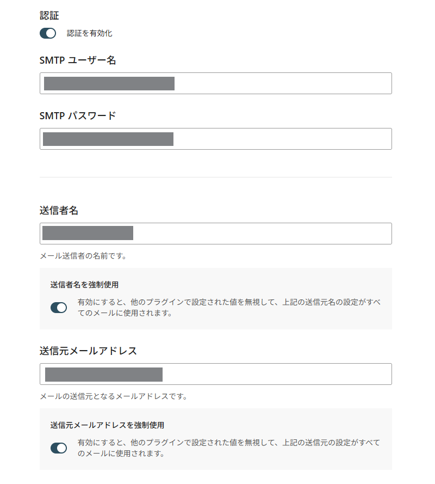The width and height of the screenshot is (435, 484).
Task: Click the masked value in SMTP ユーザー名
Action: pos(109,84)
